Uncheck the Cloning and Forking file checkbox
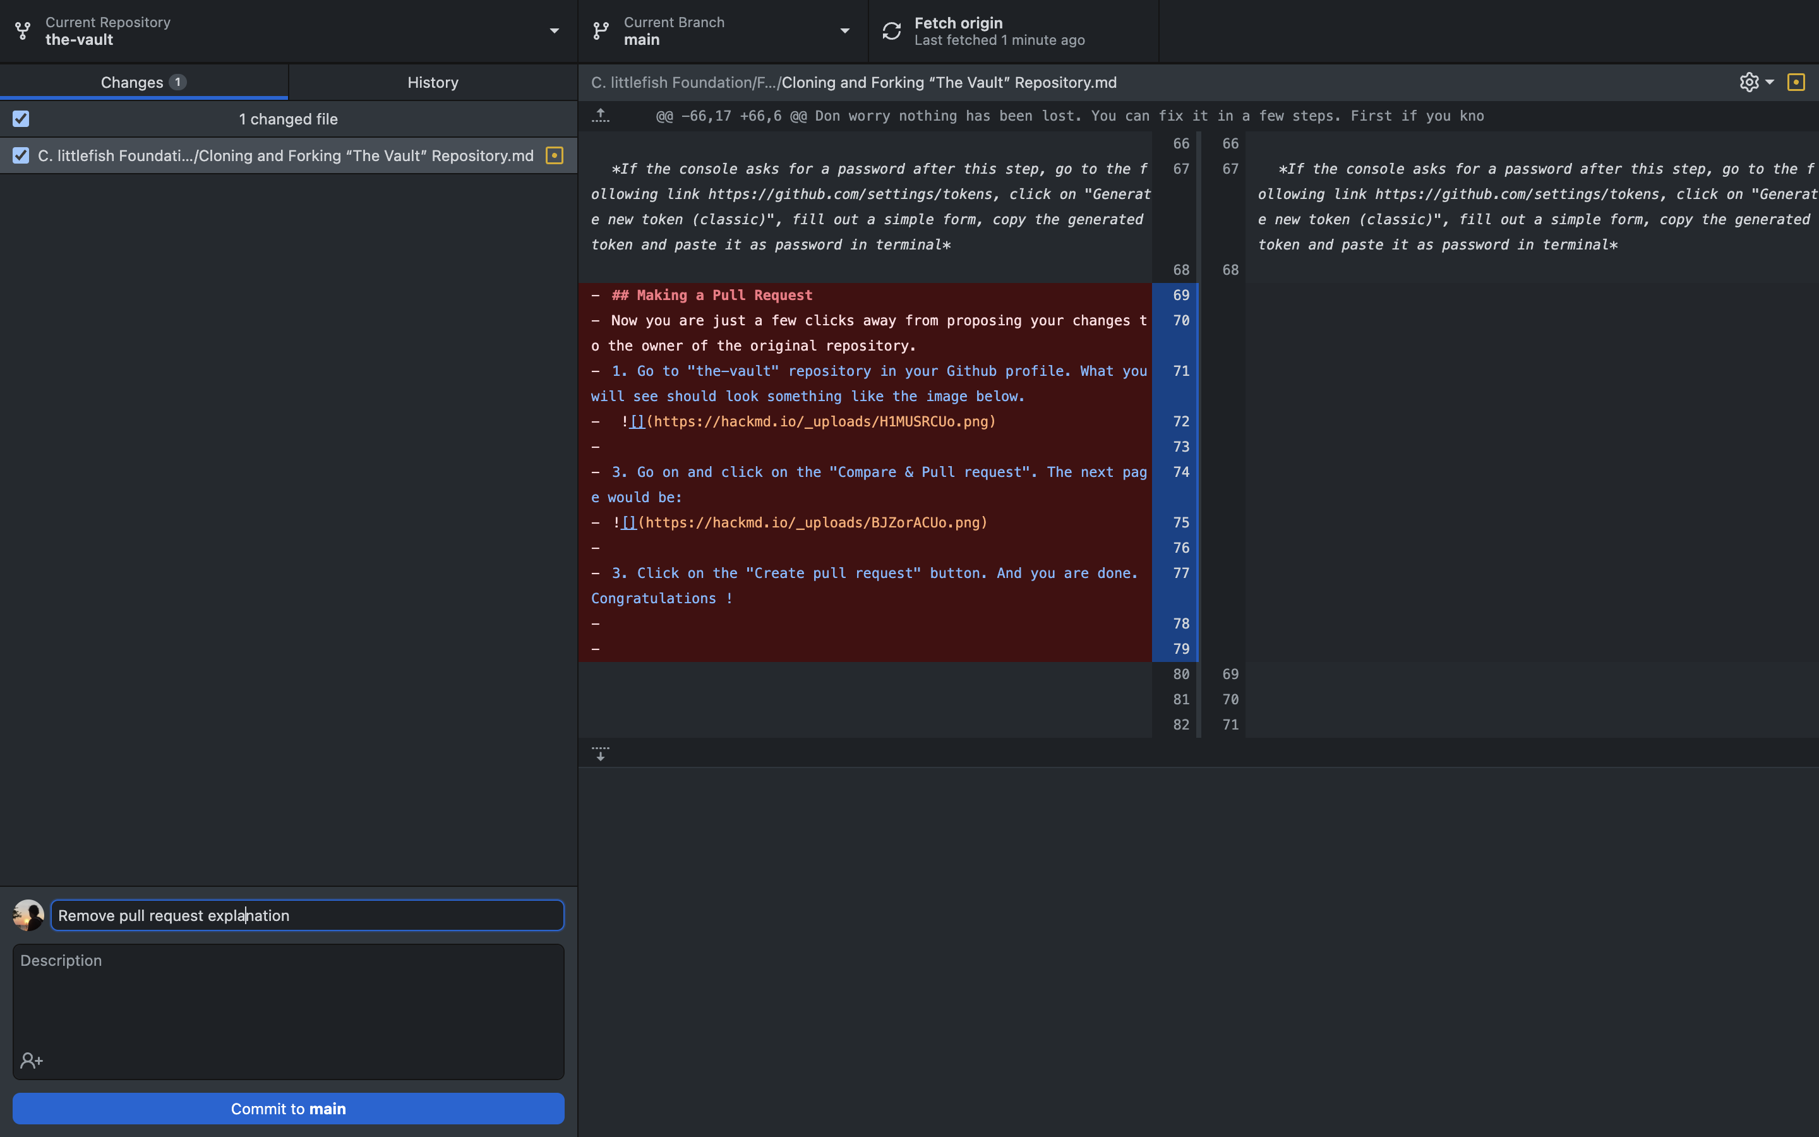The image size is (1819, 1137). click(x=21, y=155)
